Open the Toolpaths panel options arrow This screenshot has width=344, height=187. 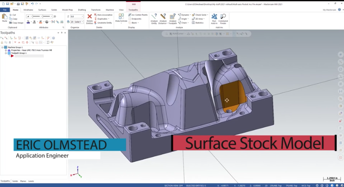pos(58,33)
